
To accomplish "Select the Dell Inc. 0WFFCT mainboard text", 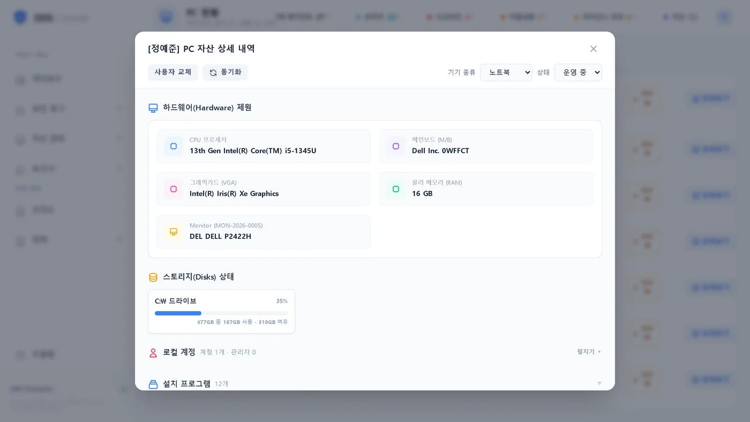I will [440, 151].
